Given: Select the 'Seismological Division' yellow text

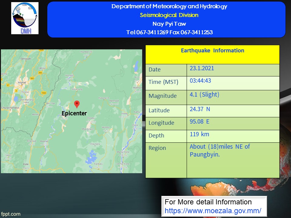Looking at the screenshot, I should (169, 15).
